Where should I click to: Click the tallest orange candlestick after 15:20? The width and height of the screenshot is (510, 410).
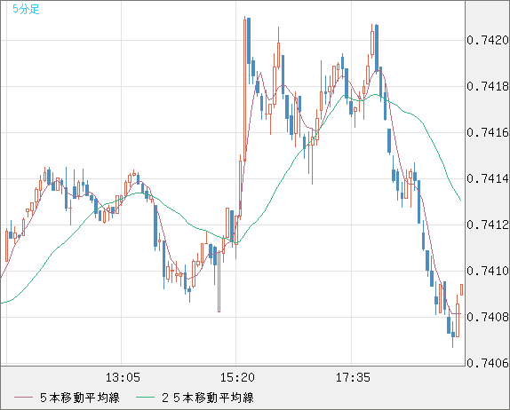tap(244, 90)
